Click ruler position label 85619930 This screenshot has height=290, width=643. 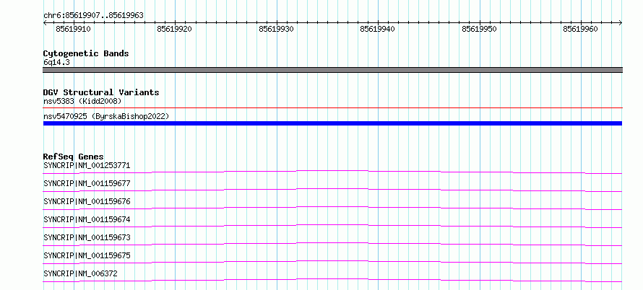click(x=276, y=29)
